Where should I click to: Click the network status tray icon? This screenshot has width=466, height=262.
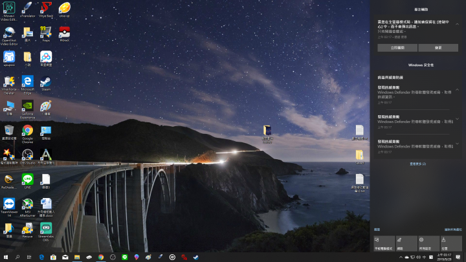pyautogui.click(x=412, y=257)
